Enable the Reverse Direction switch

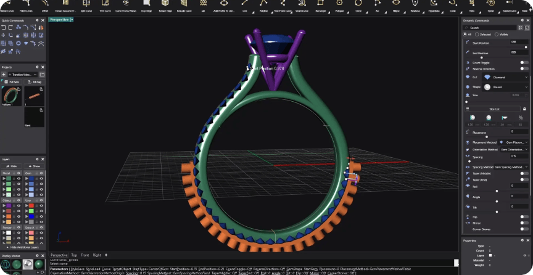[x=524, y=69]
